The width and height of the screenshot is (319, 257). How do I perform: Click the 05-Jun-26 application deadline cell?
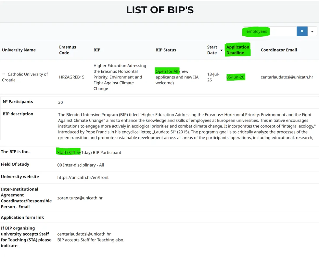point(236,77)
